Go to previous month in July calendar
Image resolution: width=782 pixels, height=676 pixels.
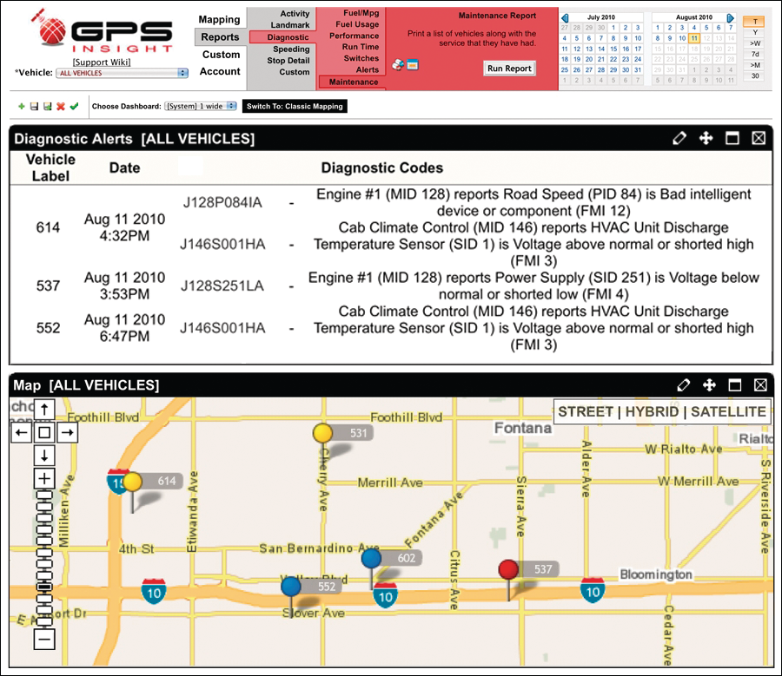tap(565, 17)
